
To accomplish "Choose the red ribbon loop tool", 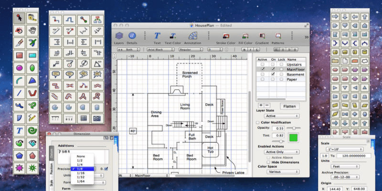I will point(97,96).
